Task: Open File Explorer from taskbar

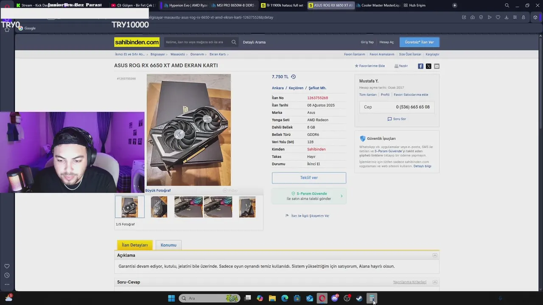Action: pyautogui.click(x=272, y=298)
